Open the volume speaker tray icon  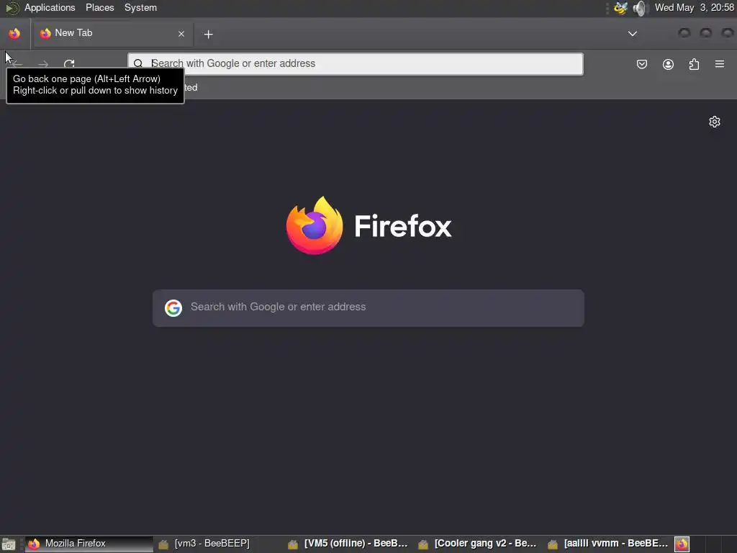(x=640, y=8)
